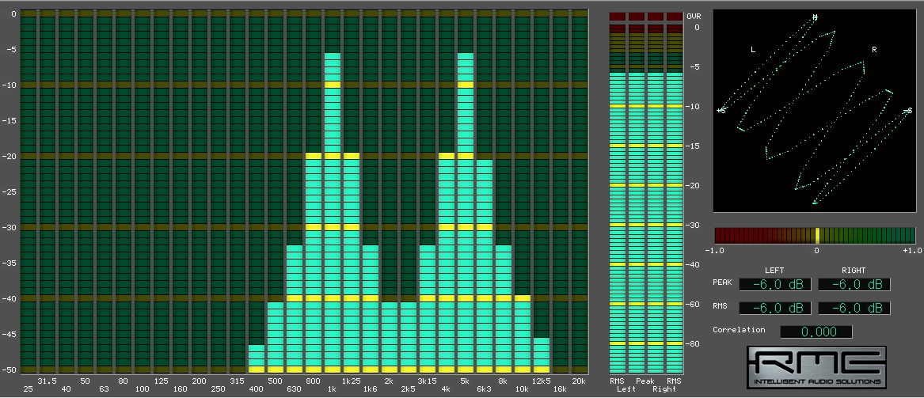
Task: Click the 800 Hz band spectrum bar
Action: (x=314, y=263)
